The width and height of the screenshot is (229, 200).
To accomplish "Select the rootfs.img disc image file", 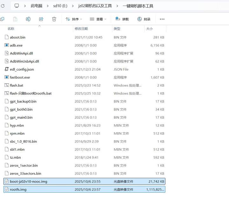I will 18,190.
